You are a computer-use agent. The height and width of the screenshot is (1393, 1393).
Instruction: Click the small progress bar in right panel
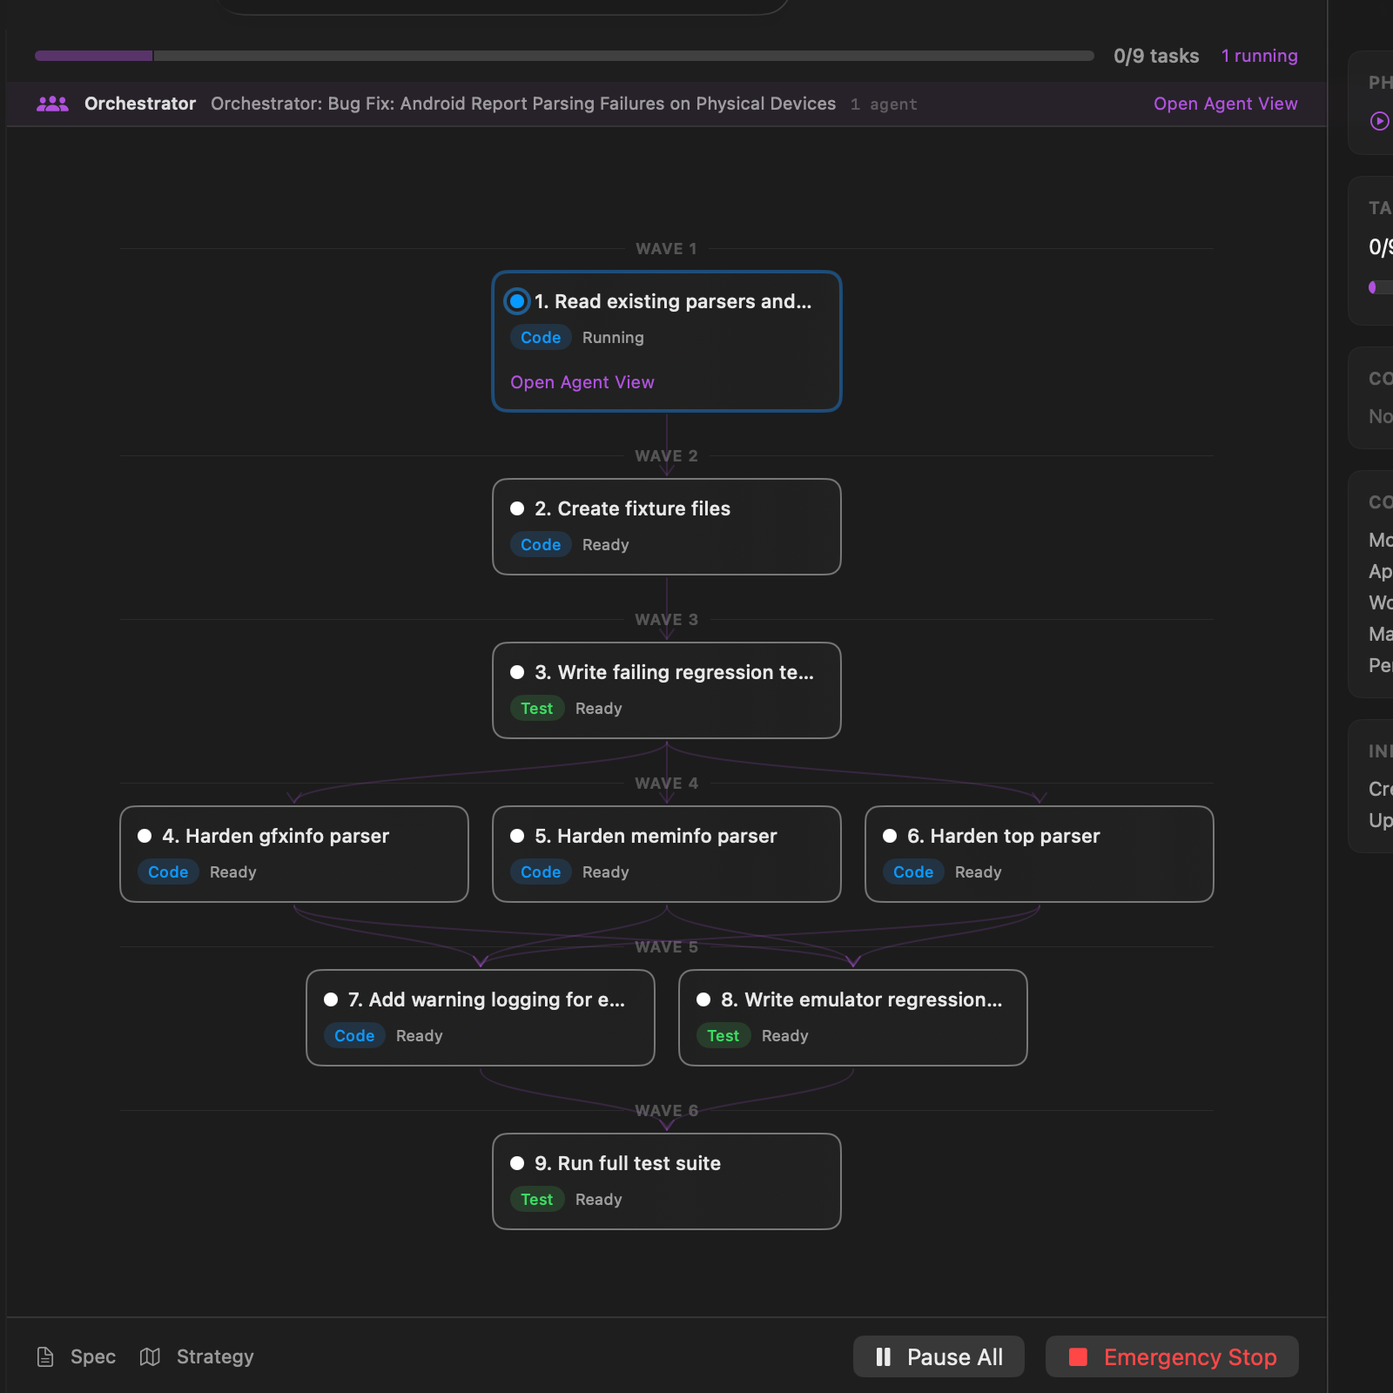1381,287
